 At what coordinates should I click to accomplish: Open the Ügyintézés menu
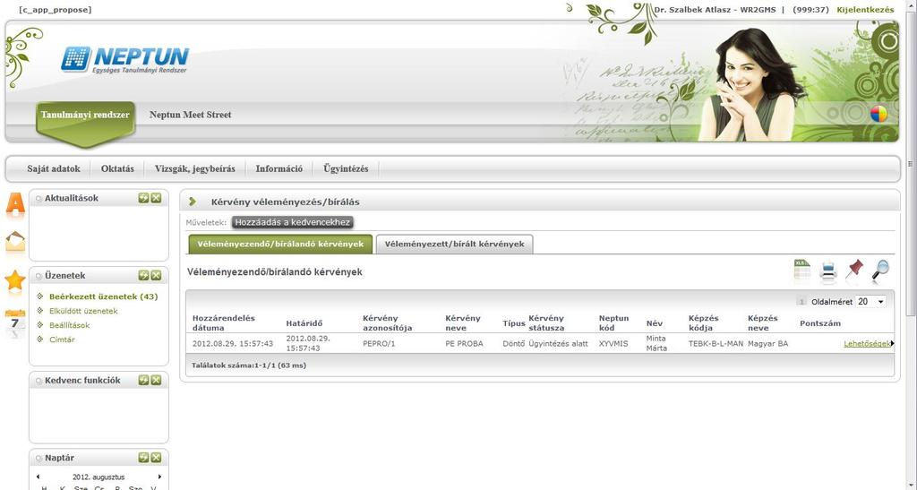click(346, 169)
